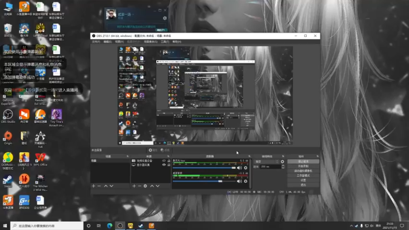Image resolution: width=409 pixels, height=230 pixels.
Task: Pop out the Audio Mixer dock using its header icon
Action: (249, 156)
